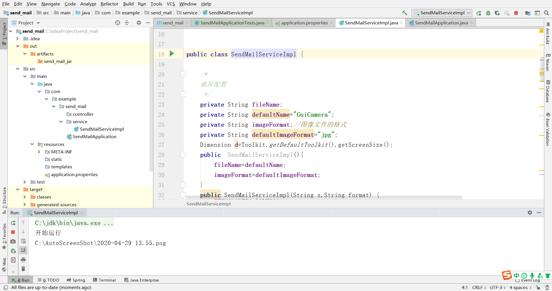
Task: Open Run panel settings gear
Action: [x=530, y=213]
